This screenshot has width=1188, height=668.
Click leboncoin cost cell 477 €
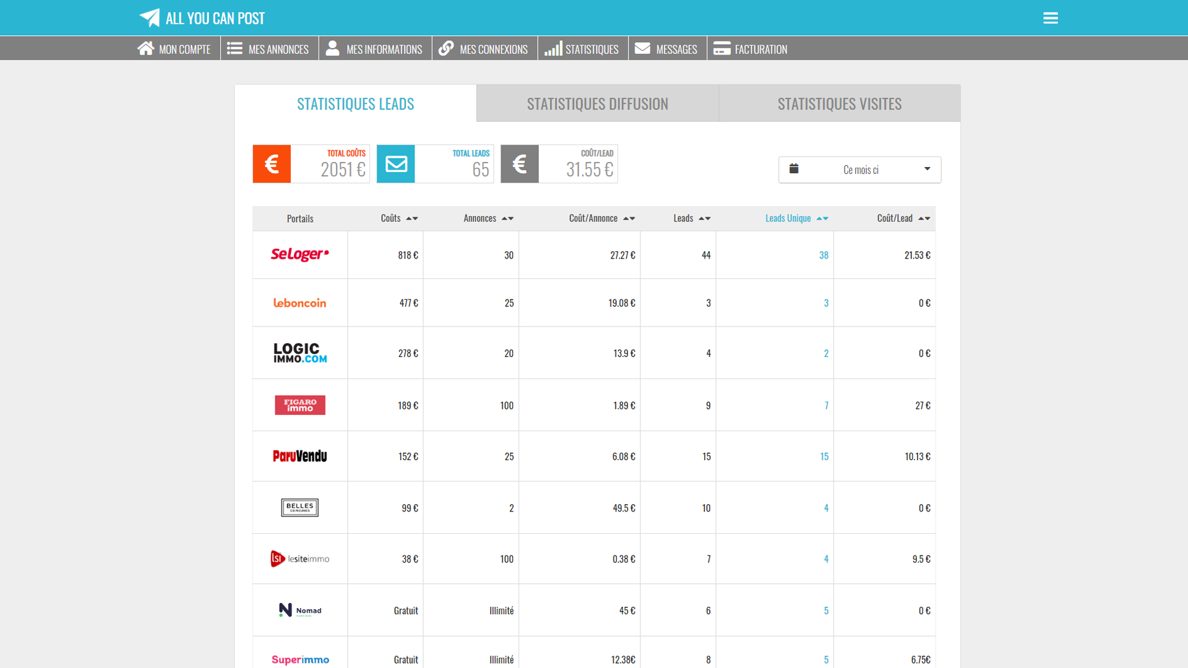pyautogui.click(x=408, y=303)
